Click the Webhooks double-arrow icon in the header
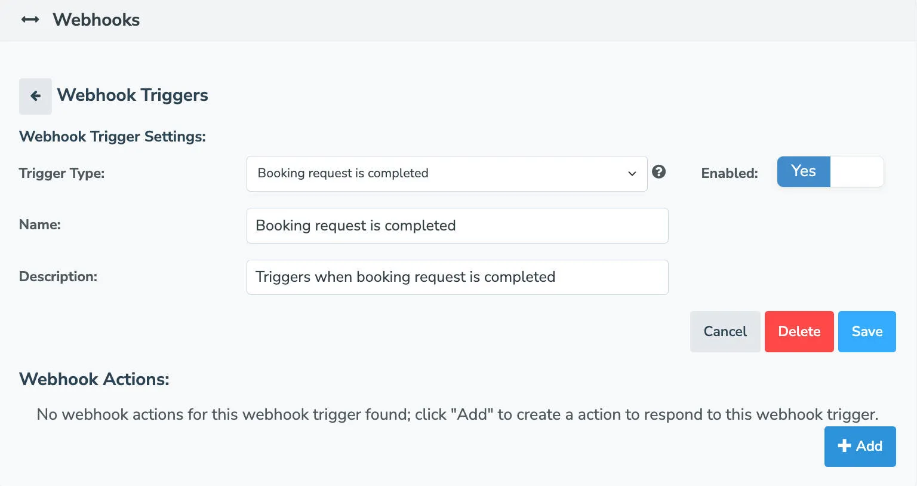 29,20
